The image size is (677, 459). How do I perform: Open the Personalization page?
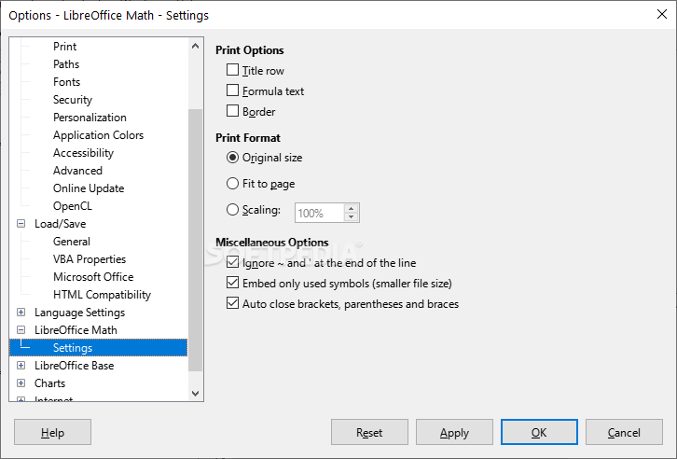tap(90, 117)
